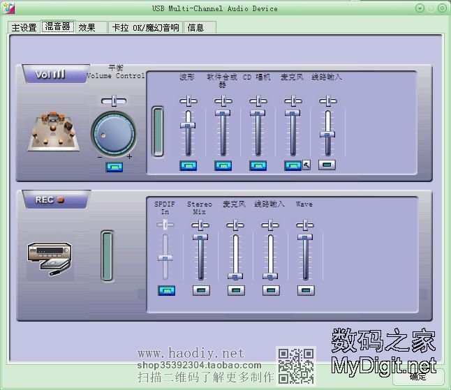Toggle master Volume Control mute button

tap(114, 167)
